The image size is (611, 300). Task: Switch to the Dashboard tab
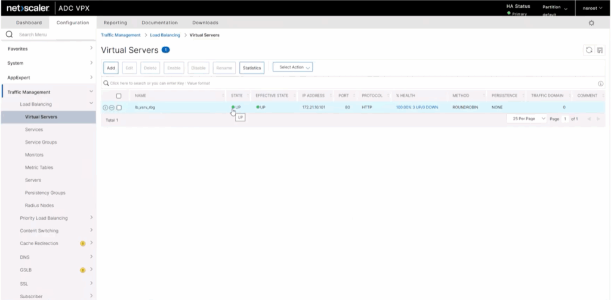tap(29, 23)
